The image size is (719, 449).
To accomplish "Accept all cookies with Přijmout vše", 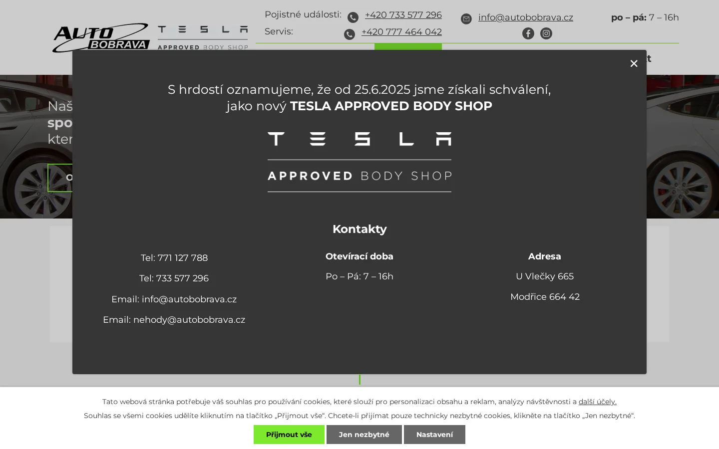I will point(289,435).
